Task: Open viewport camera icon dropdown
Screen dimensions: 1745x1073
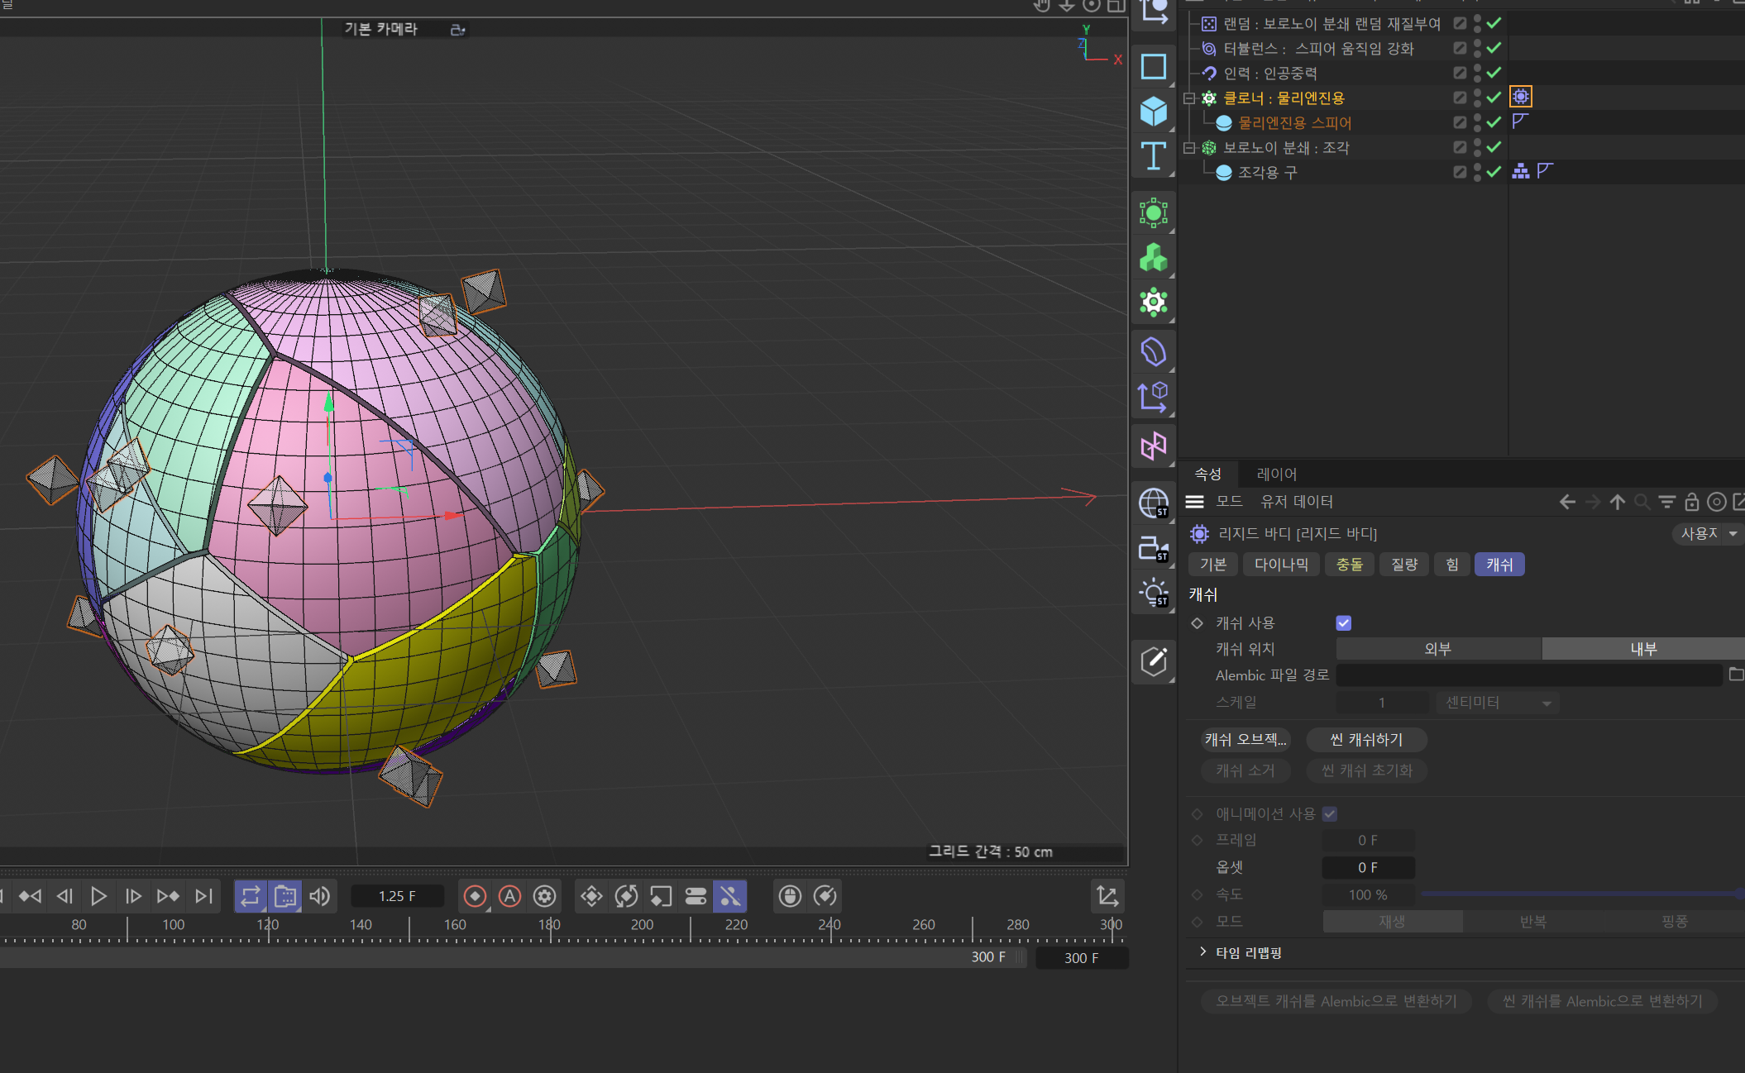Action: [x=457, y=30]
